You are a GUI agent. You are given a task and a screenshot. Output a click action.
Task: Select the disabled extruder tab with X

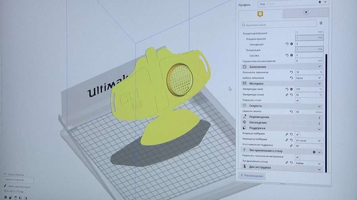pos(305,13)
